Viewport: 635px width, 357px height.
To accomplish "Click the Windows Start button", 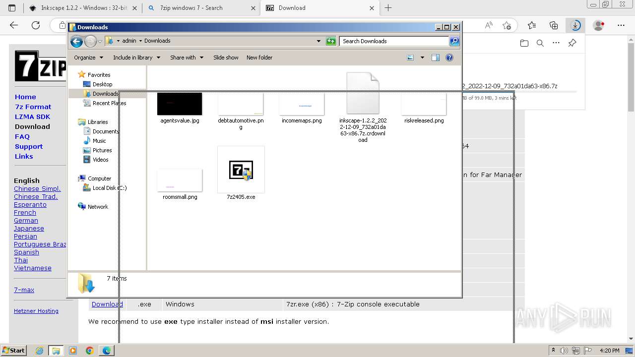I will click(13, 351).
